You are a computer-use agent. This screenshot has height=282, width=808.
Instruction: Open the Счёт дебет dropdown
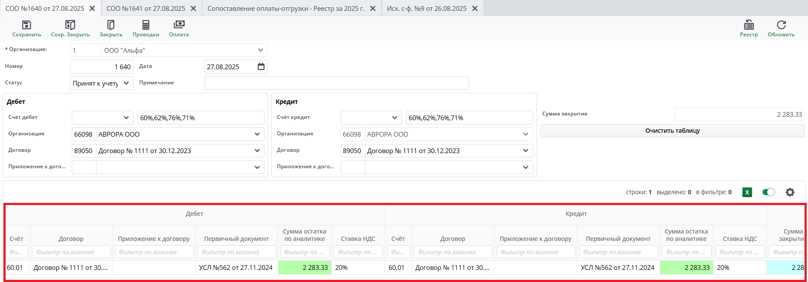pyautogui.click(x=126, y=118)
